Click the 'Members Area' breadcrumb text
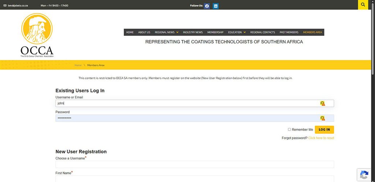The image size is (375, 182). coord(96,65)
